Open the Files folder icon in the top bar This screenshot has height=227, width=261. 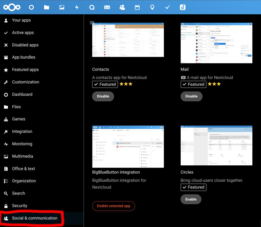46,7
